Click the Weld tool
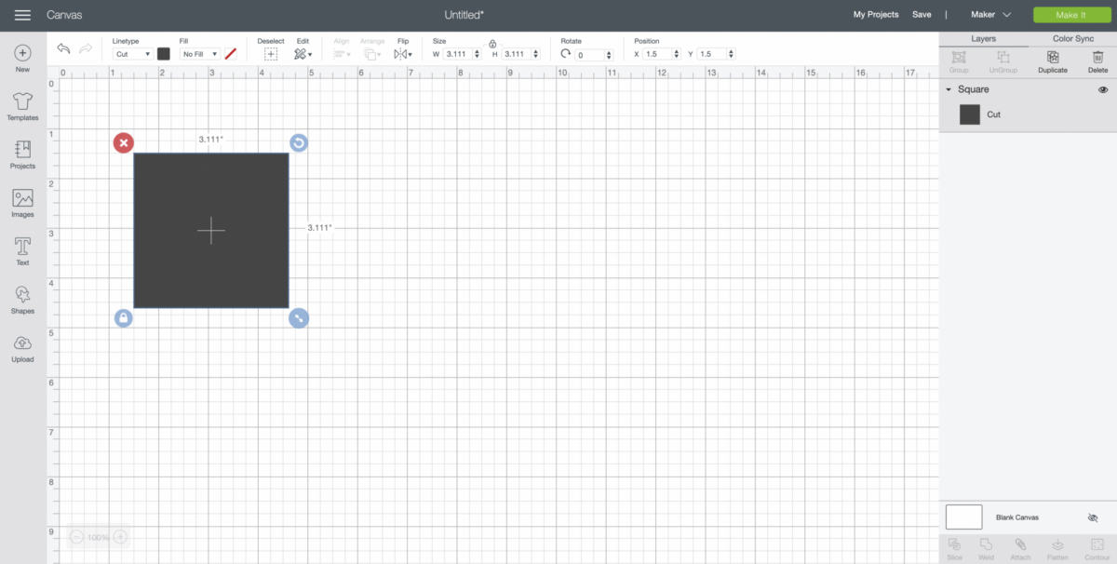Image resolution: width=1117 pixels, height=564 pixels. 987,548
